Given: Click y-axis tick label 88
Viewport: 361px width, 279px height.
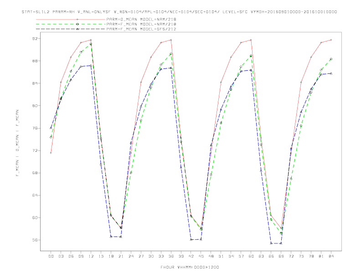Looking at the screenshot, I should (x=35, y=61).
